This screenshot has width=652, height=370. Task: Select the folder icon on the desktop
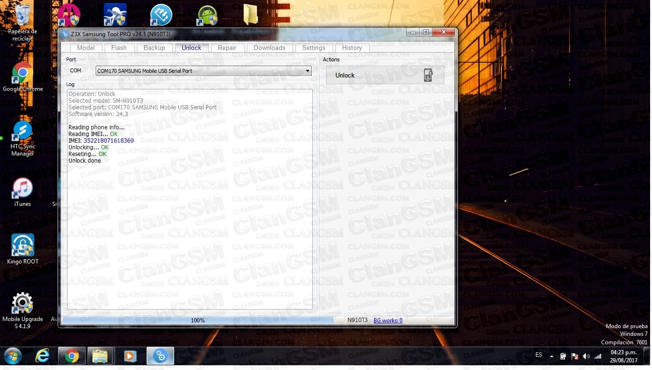click(251, 15)
